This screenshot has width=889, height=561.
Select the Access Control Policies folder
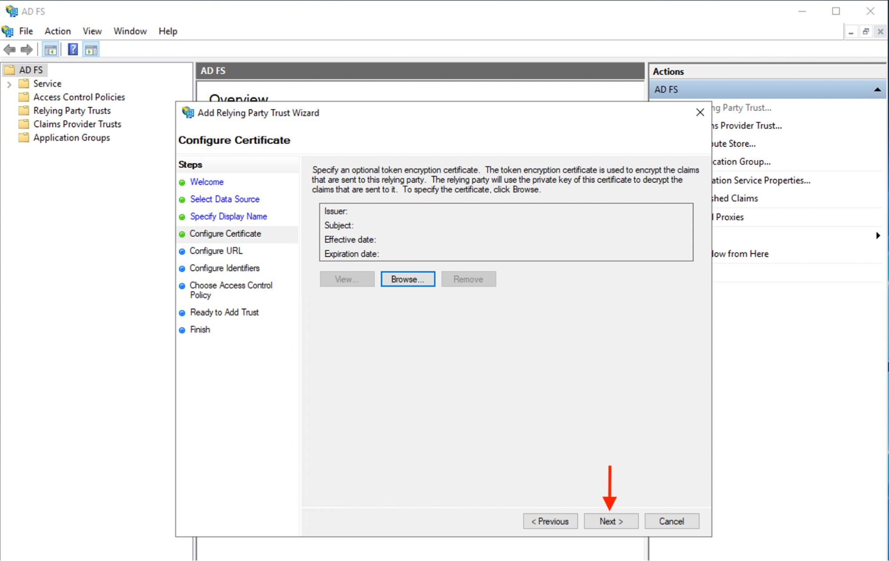tap(79, 97)
